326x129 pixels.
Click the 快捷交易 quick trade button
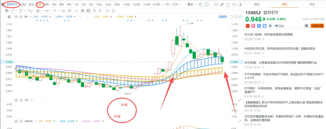[317, 26]
